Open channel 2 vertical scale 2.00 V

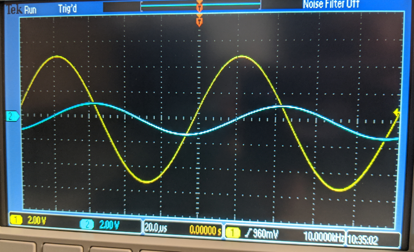[x=109, y=225]
